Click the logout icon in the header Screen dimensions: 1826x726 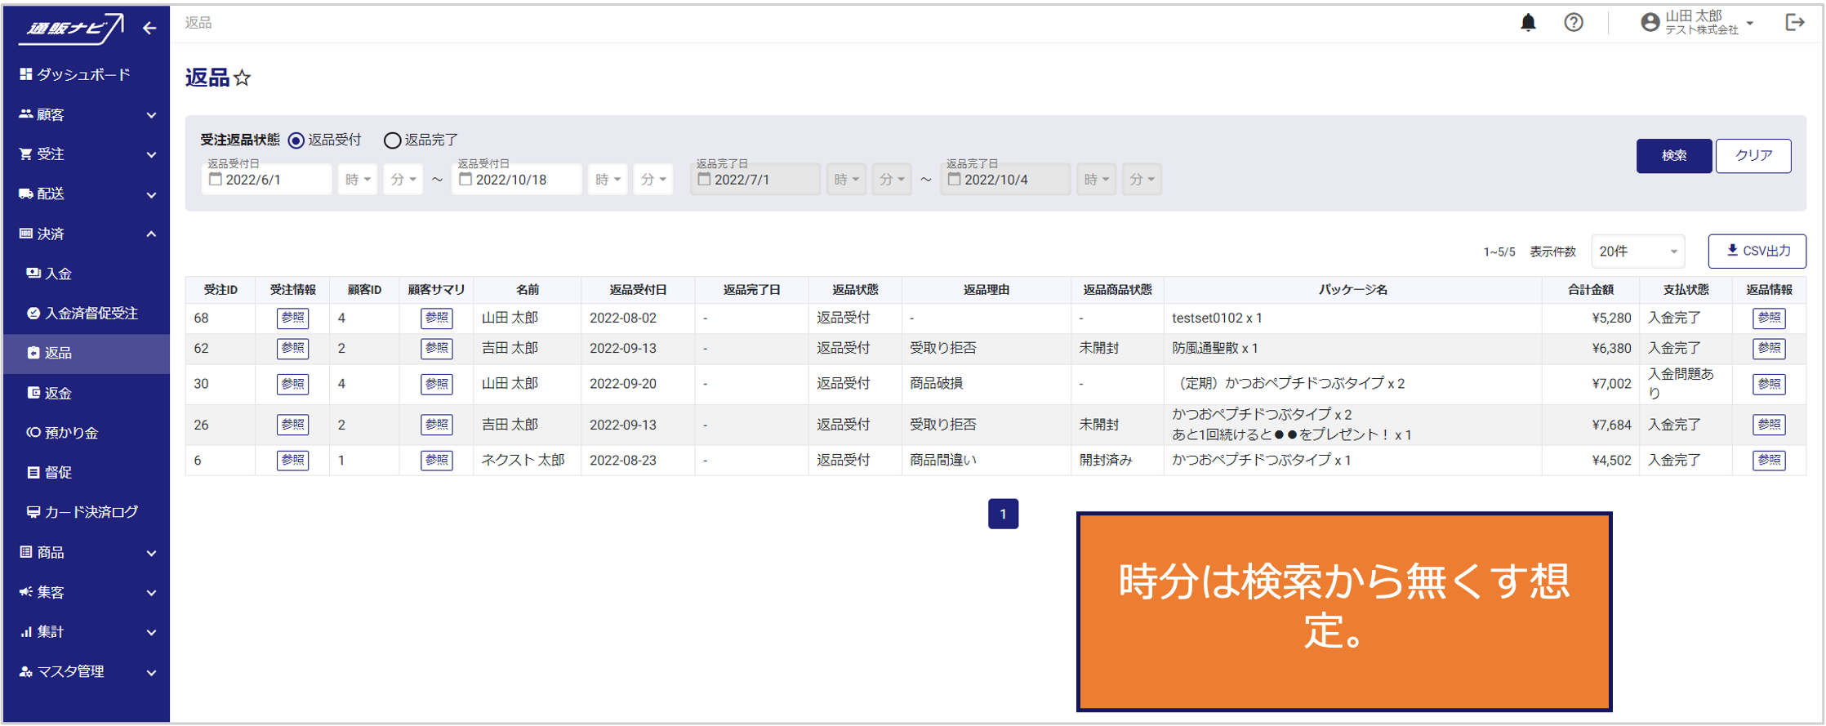pos(1795,23)
